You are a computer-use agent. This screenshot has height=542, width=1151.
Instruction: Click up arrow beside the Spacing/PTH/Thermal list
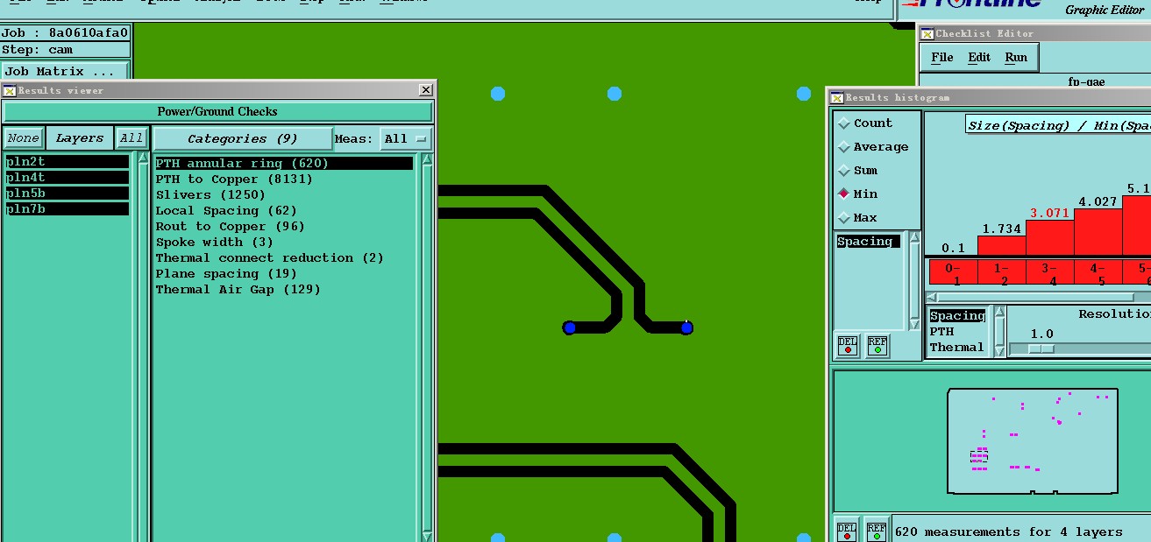[x=998, y=313]
